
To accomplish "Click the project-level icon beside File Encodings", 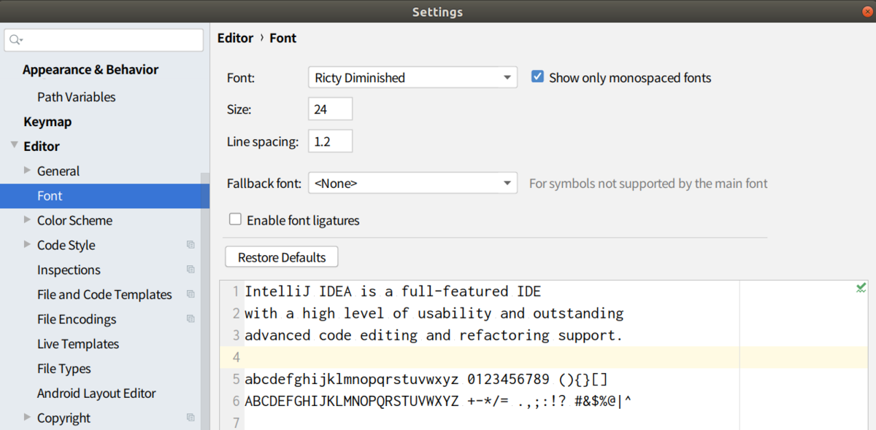I will click(x=191, y=319).
